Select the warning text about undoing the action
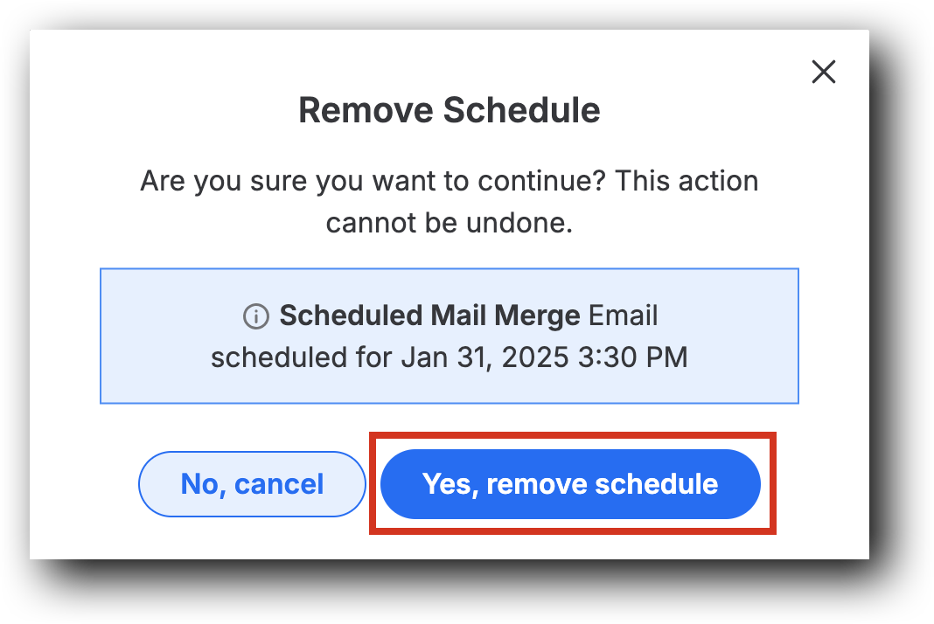 coord(450,201)
